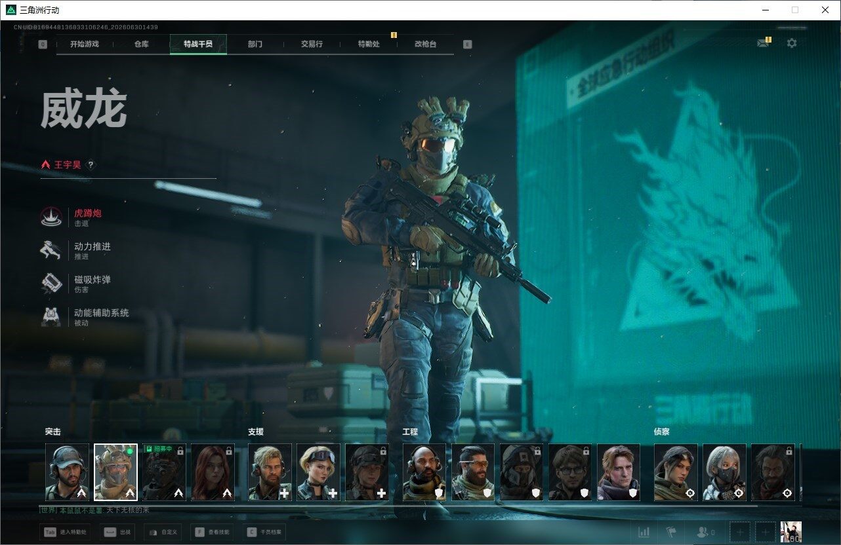841x545 pixels.
Task: Select the red-haired locked assault operator
Action: 213,472
